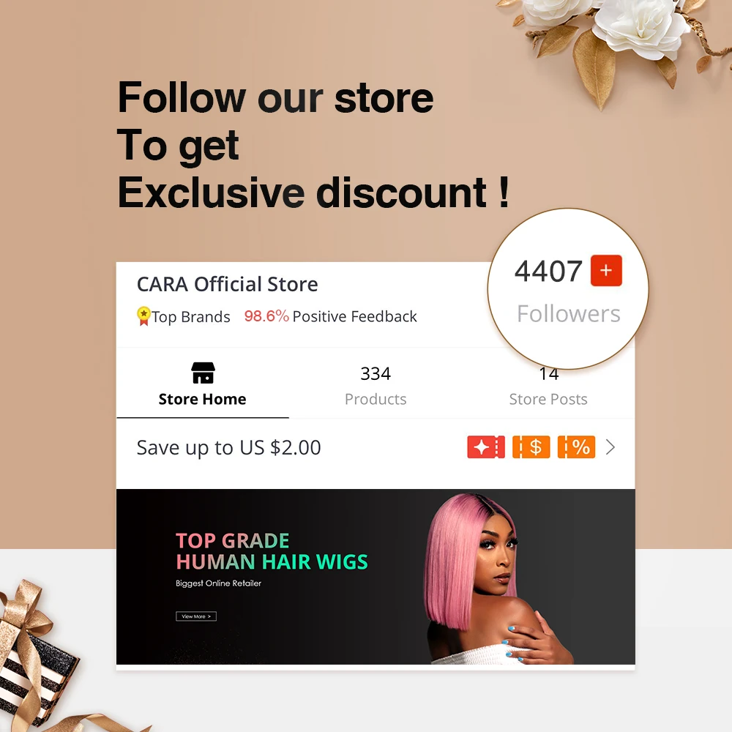Image resolution: width=732 pixels, height=732 pixels.
Task: Open the Top Grade Human Hair Wigs banner
Action: point(376,577)
